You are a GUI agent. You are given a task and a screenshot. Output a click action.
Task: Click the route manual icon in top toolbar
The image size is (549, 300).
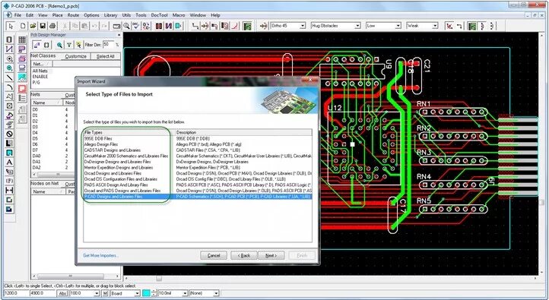195,26
